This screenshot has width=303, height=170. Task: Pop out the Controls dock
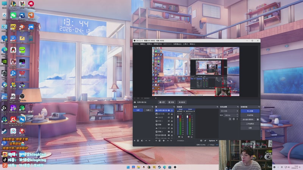coord(259,107)
